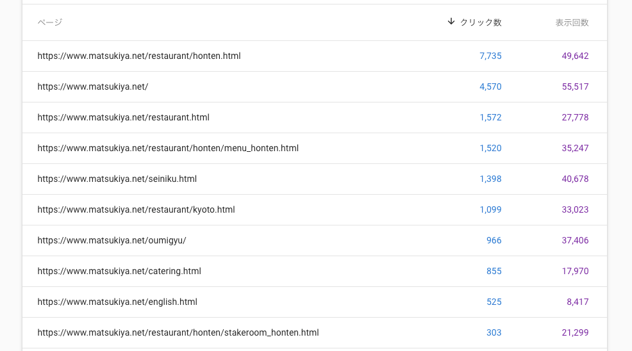
Task: Click the restaurant/kyoto.html URL
Action: pyautogui.click(x=137, y=210)
